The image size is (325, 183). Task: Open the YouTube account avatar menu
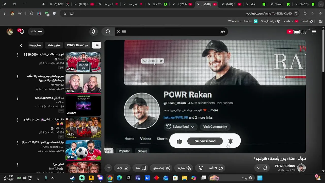(x=10, y=32)
